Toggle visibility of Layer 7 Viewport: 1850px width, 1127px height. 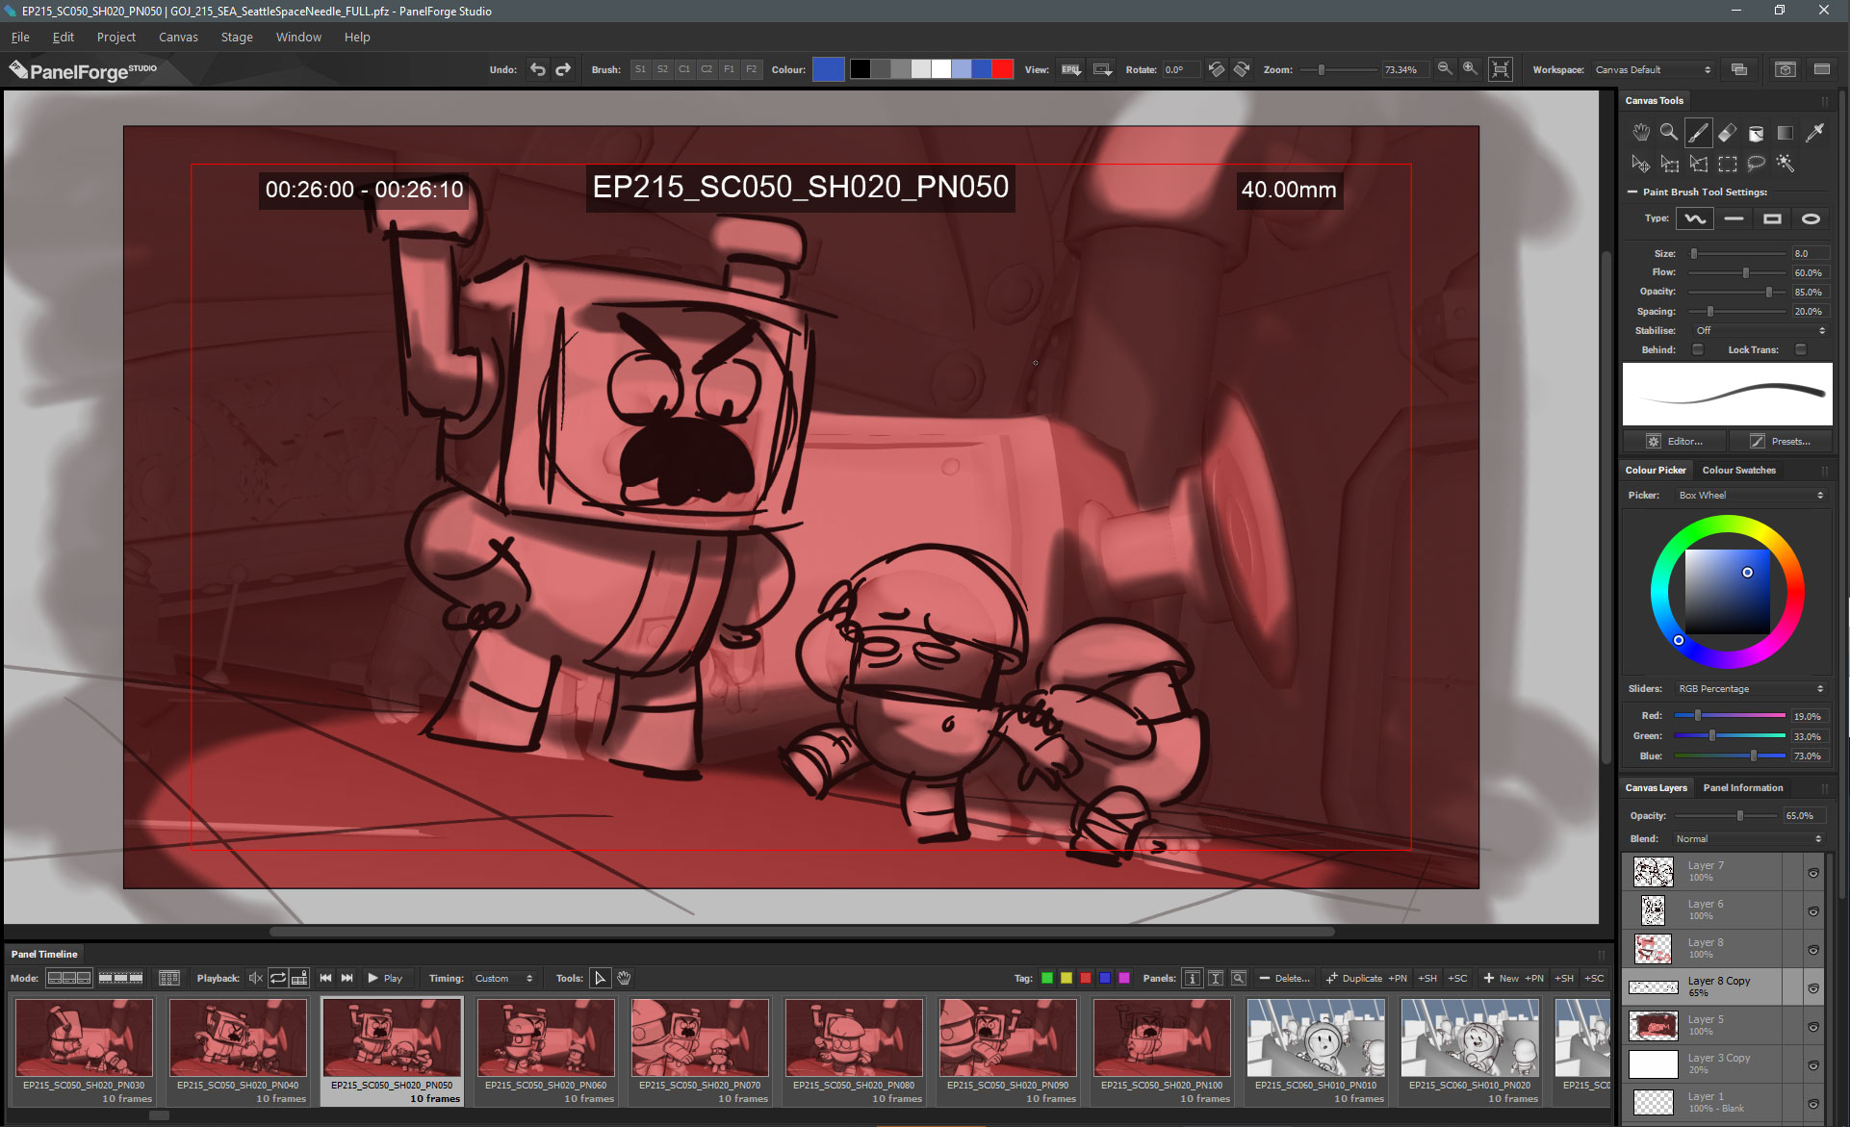click(1813, 872)
